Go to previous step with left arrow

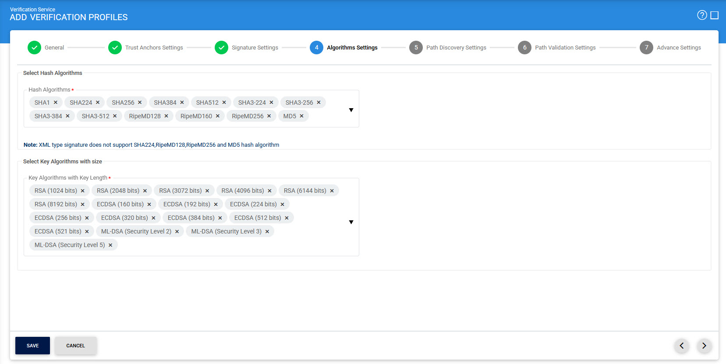tap(681, 346)
